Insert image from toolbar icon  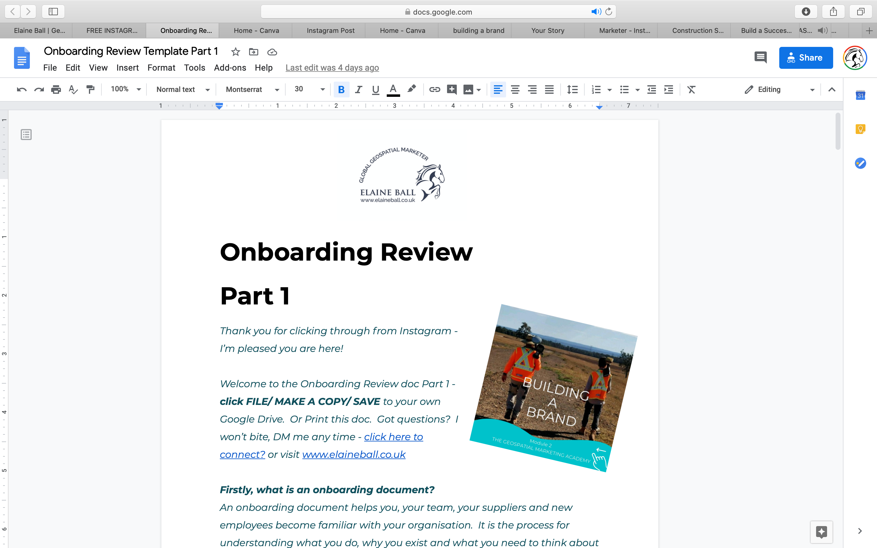click(x=468, y=90)
